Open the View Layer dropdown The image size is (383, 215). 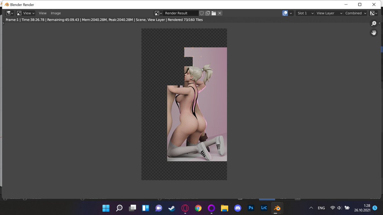click(329, 13)
